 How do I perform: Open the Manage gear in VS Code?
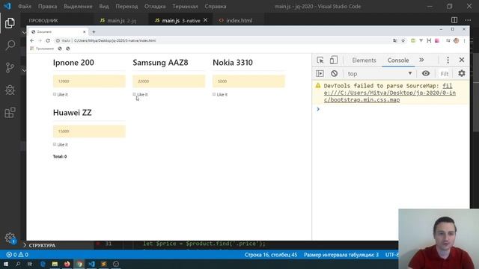pyautogui.click(x=10, y=238)
